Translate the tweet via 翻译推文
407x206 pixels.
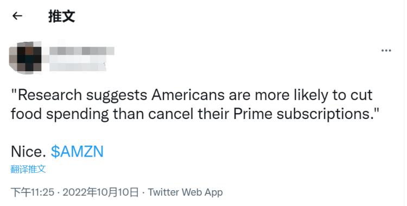pos(28,169)
